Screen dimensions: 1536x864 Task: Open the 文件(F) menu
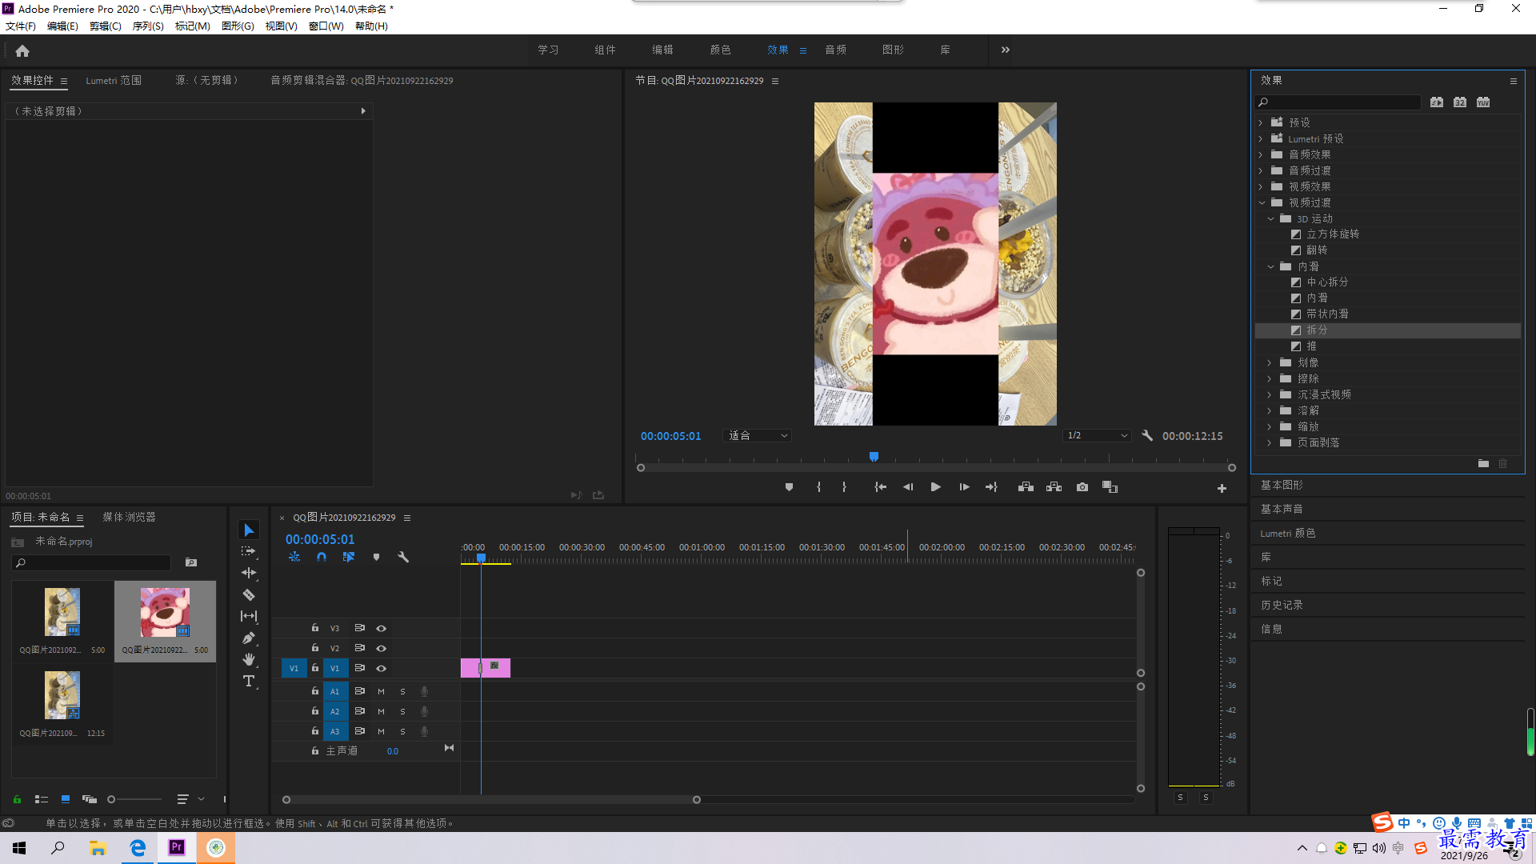click(21, 26)
